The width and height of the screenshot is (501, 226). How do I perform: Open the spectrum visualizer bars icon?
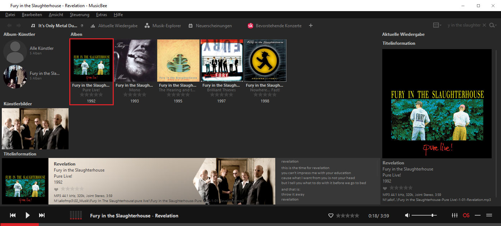(76, 215)
